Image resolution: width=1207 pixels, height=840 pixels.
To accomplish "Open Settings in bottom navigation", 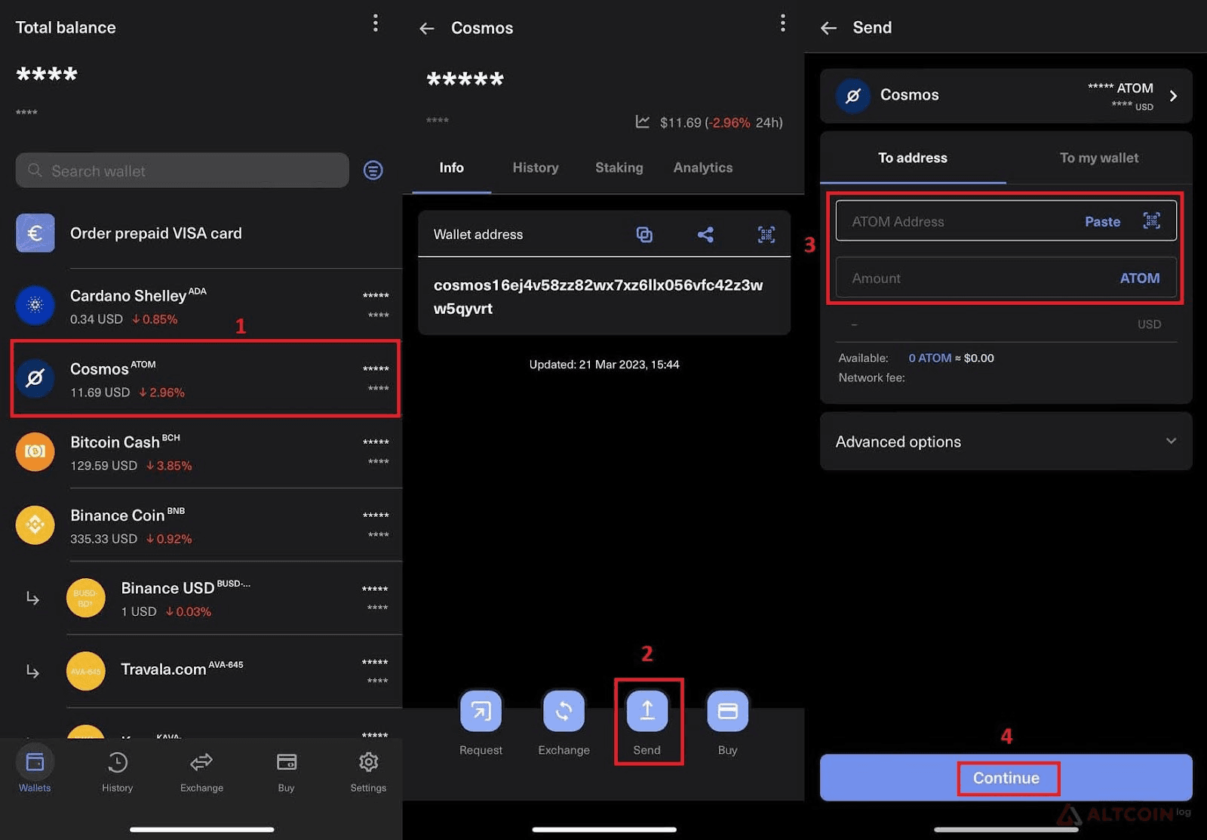I will click(368, 771).
